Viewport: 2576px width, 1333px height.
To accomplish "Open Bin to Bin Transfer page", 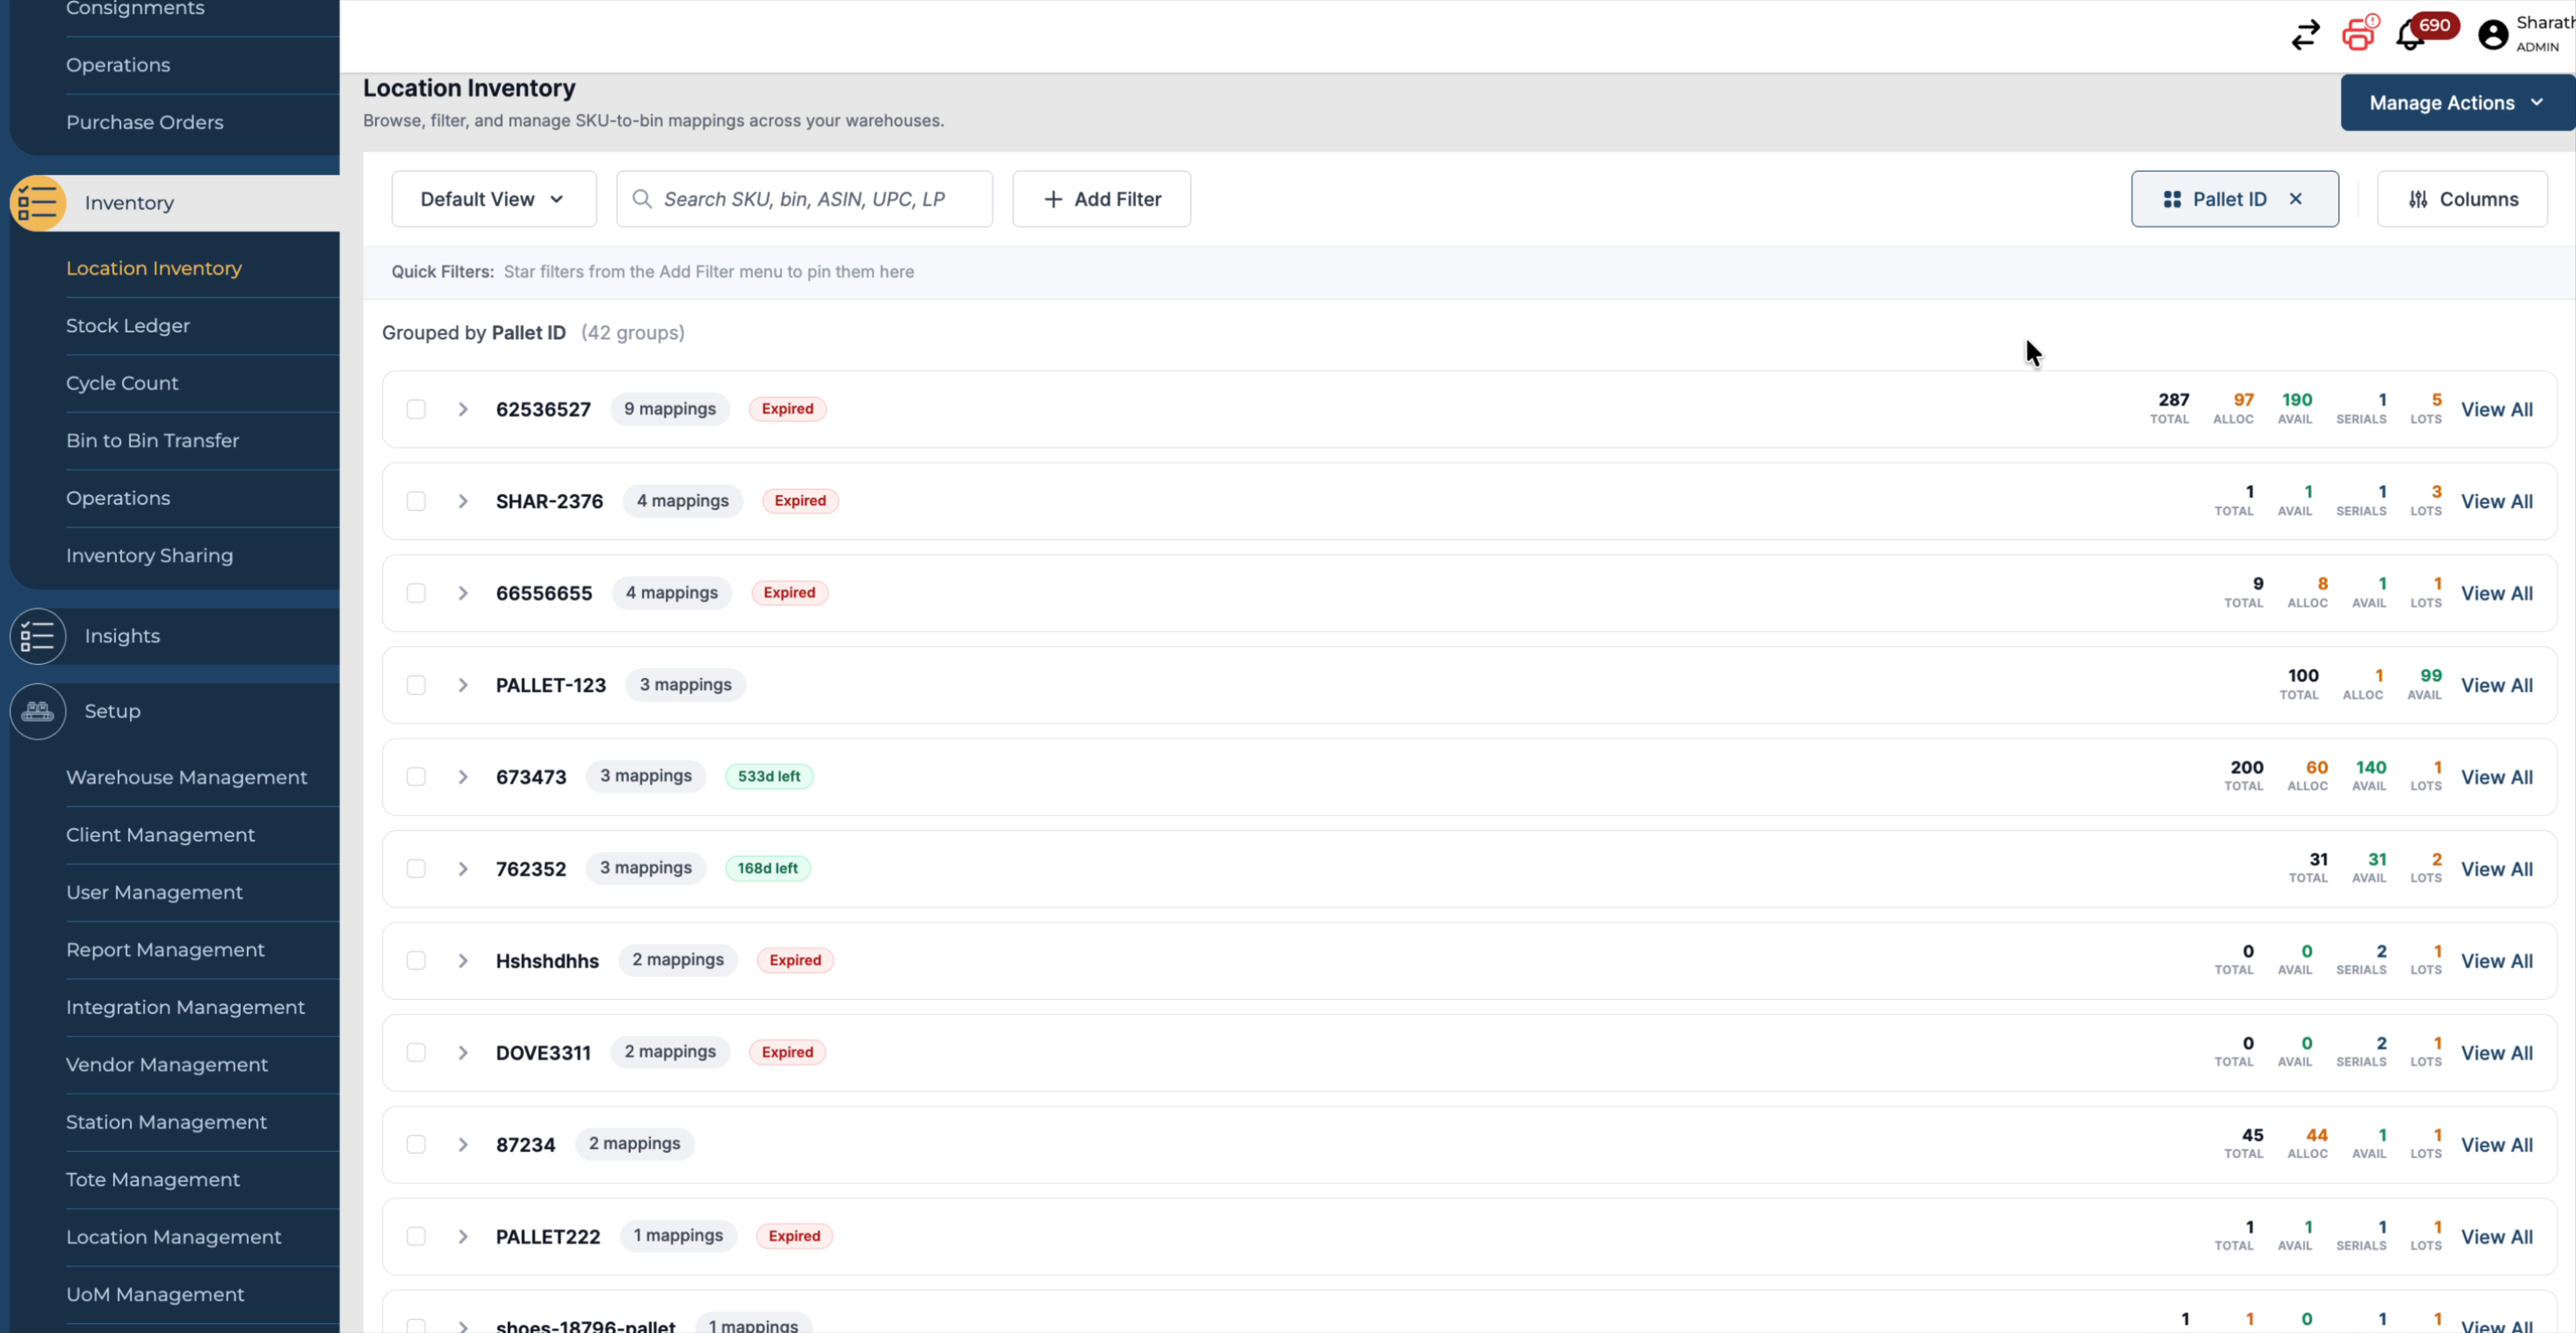I will pos(153,441).
